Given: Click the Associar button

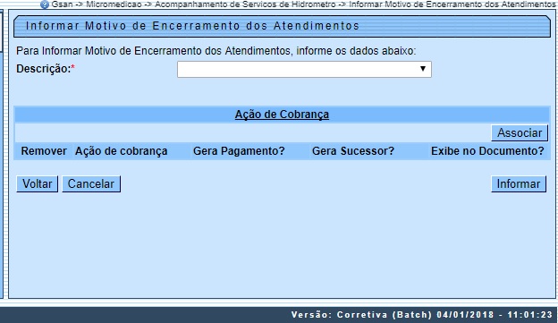Looking at the screenshot, I should (x=520, y=132).
